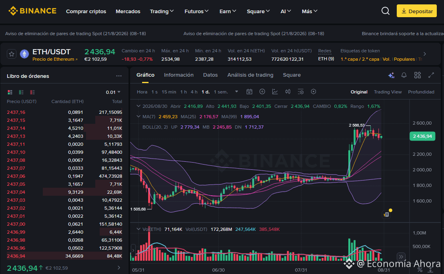This screenshot has height=274, width=444.
Task: Open the Square chart tab
Action: [291, 75]
